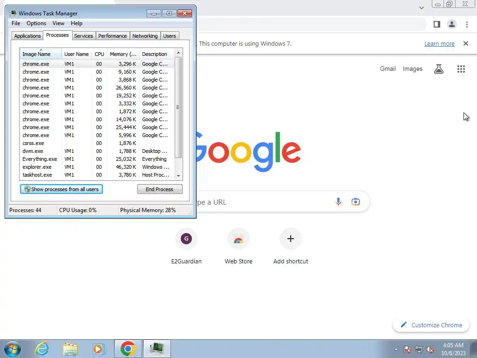Screen dimensions: 477x358
Task: Launch Internet Explorer from the taskbar
Action: [x=41, y=349]
